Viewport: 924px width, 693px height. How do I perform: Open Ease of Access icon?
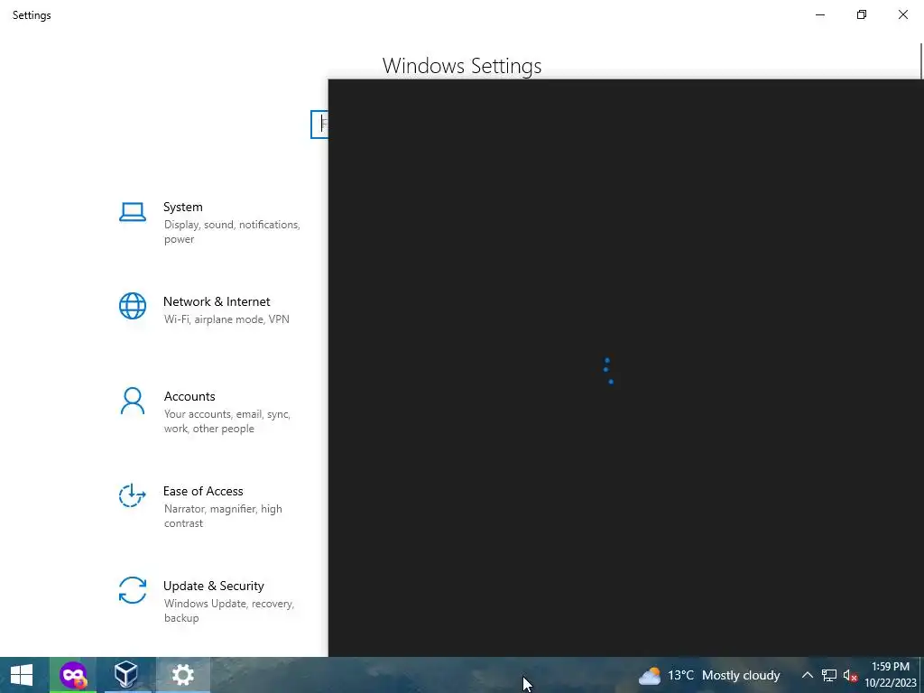tap(132, 495)
